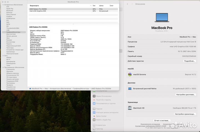Select the Графика/Мониторы sidebar entry
The height and width of the screenshot is (132, 200).
pos(14,32)
